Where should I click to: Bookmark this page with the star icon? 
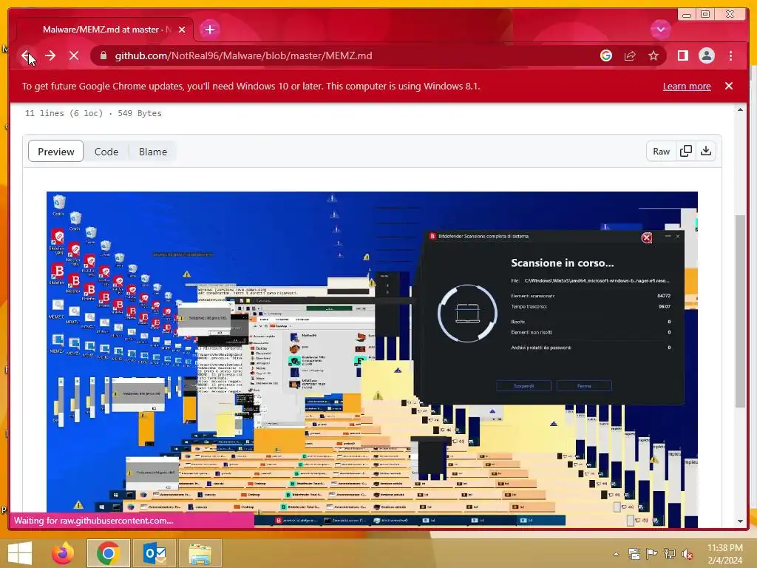(654, 55)
